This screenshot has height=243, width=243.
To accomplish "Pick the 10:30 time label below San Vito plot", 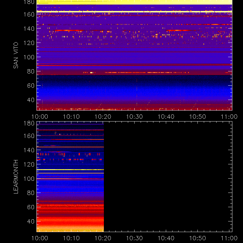I will click(x=134, y=117).
